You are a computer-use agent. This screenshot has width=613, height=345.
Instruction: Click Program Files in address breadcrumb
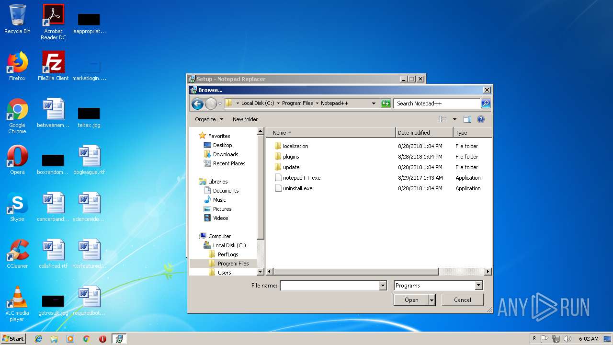pos(297,103)
